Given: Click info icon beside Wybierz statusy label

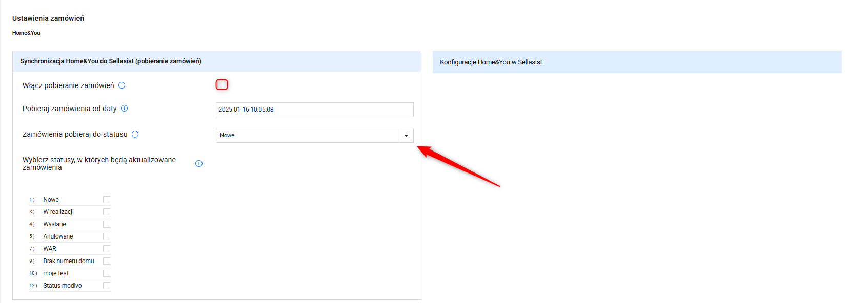Looking at the screenshot, I should coord(199,164).
